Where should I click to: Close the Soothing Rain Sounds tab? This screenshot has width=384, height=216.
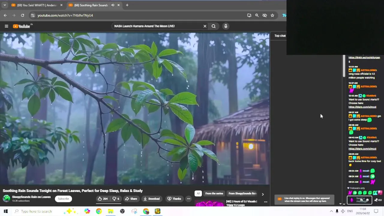coord(118,5)
